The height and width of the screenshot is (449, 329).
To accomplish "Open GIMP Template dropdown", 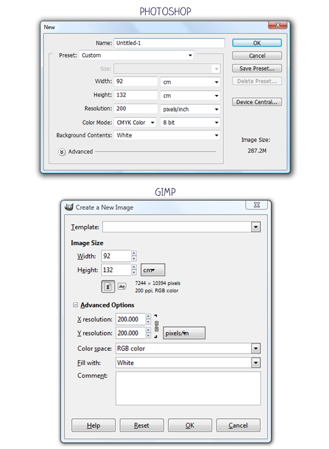I will (182, 227).
